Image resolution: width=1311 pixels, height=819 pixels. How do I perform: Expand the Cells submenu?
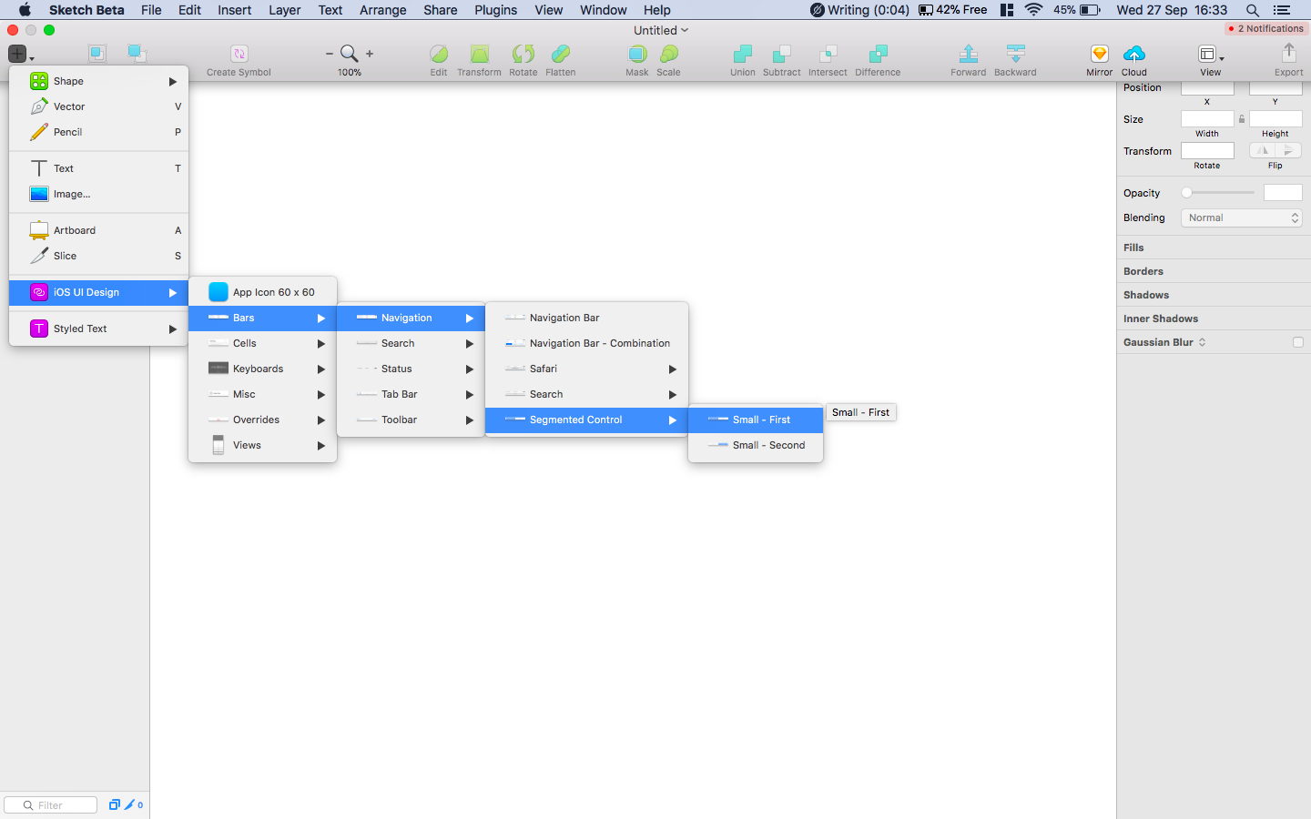pyautogui.click(x=263, y=343)
